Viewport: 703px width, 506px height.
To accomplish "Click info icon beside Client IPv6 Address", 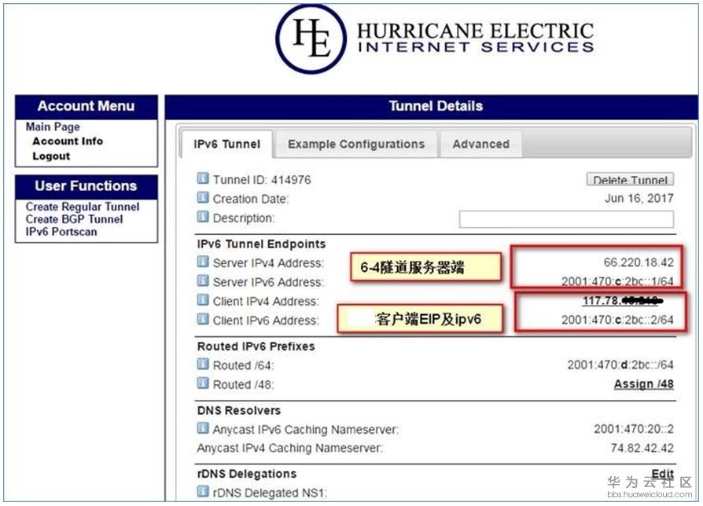I will pyautogui.click(x=203, y=319).
